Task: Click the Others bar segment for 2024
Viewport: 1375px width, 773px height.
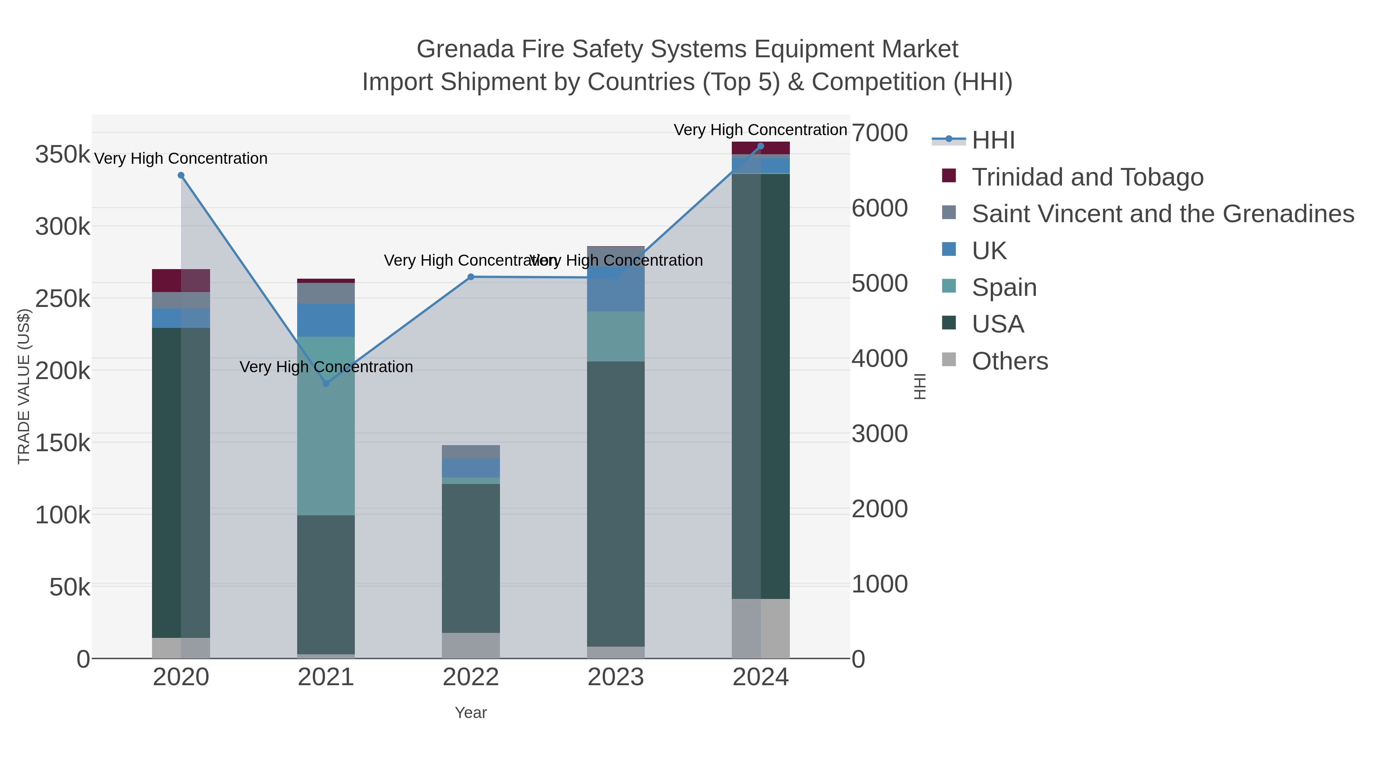Action: point(760,628)
